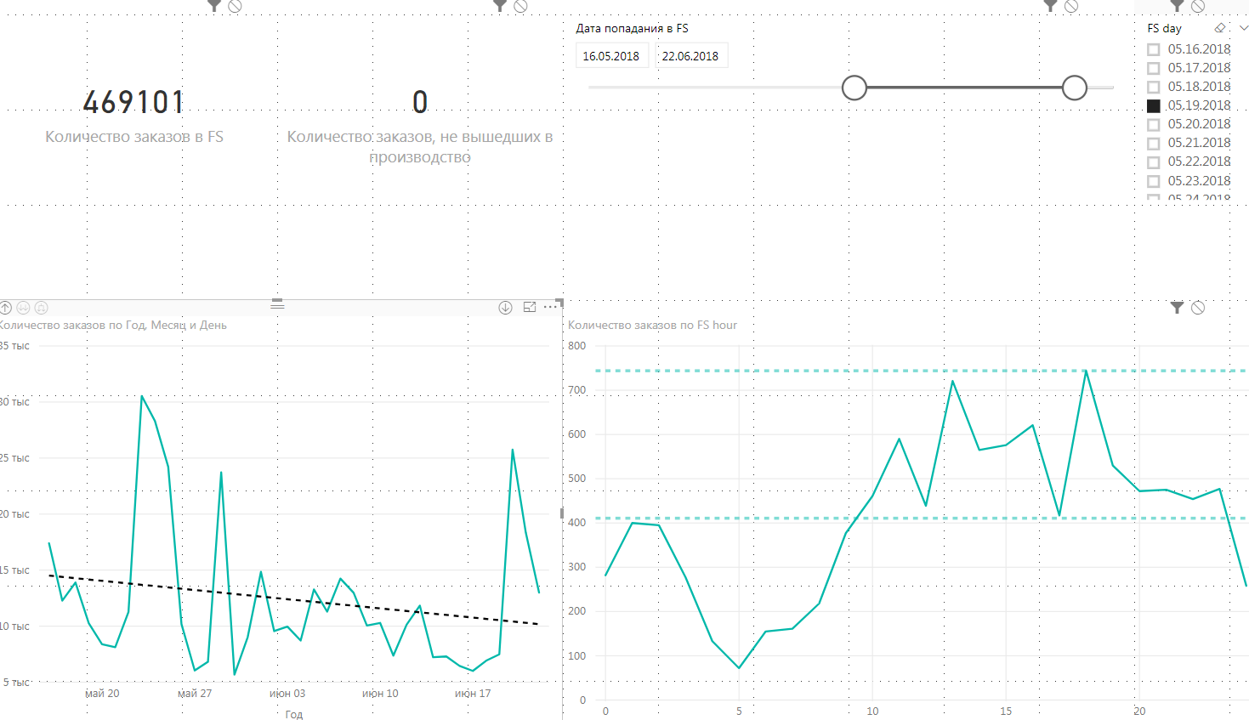Go to next hierarchy level with double-arrow icon

(23, 308)
